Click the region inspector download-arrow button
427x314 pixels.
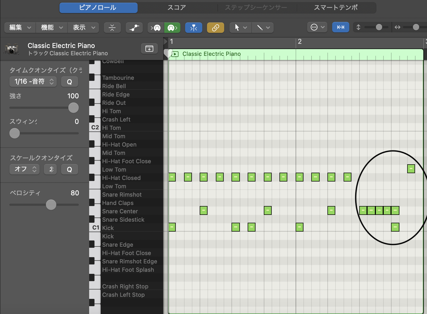point(149,49)
